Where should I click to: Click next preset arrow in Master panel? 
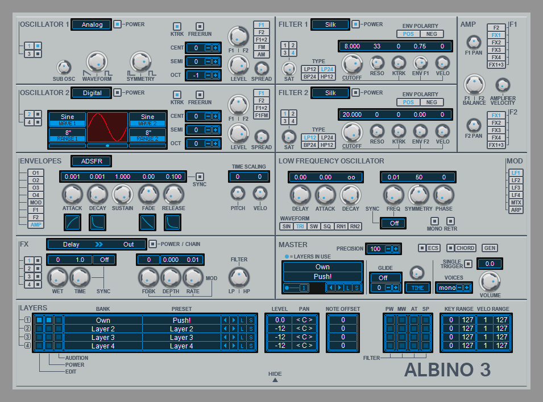pos(339,288)
